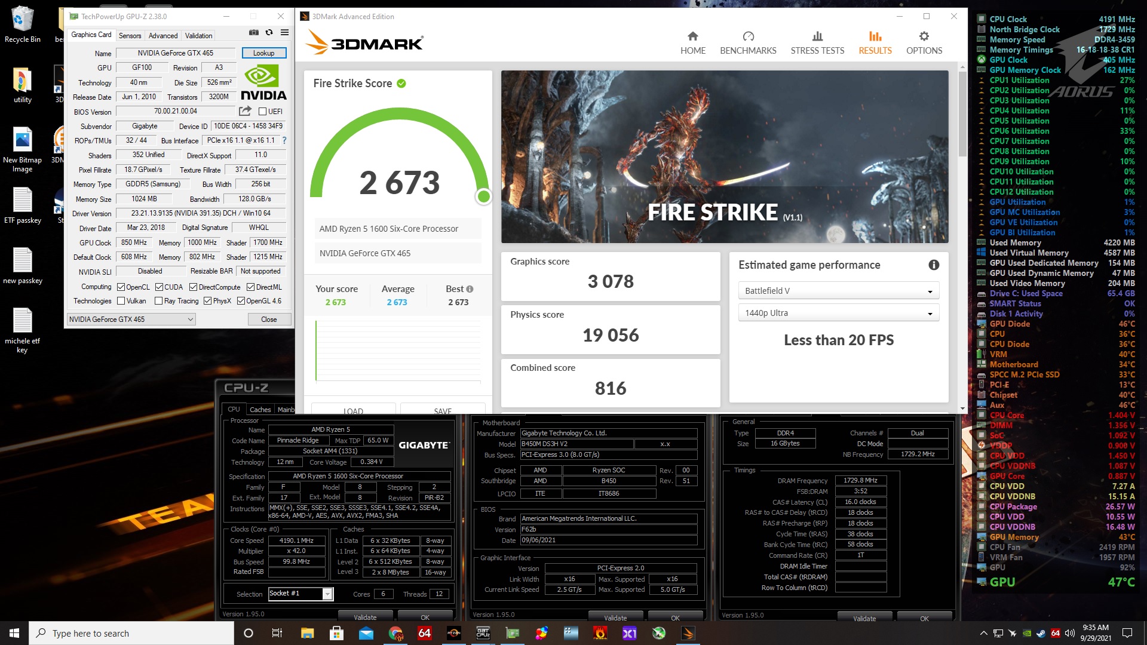
Task: Click the Fire Strike score gauge marker
Action: [484, 196]
